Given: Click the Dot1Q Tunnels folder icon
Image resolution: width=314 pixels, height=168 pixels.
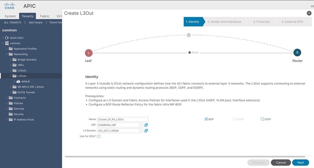Looking at the screenshot, I should coord(15,92).
